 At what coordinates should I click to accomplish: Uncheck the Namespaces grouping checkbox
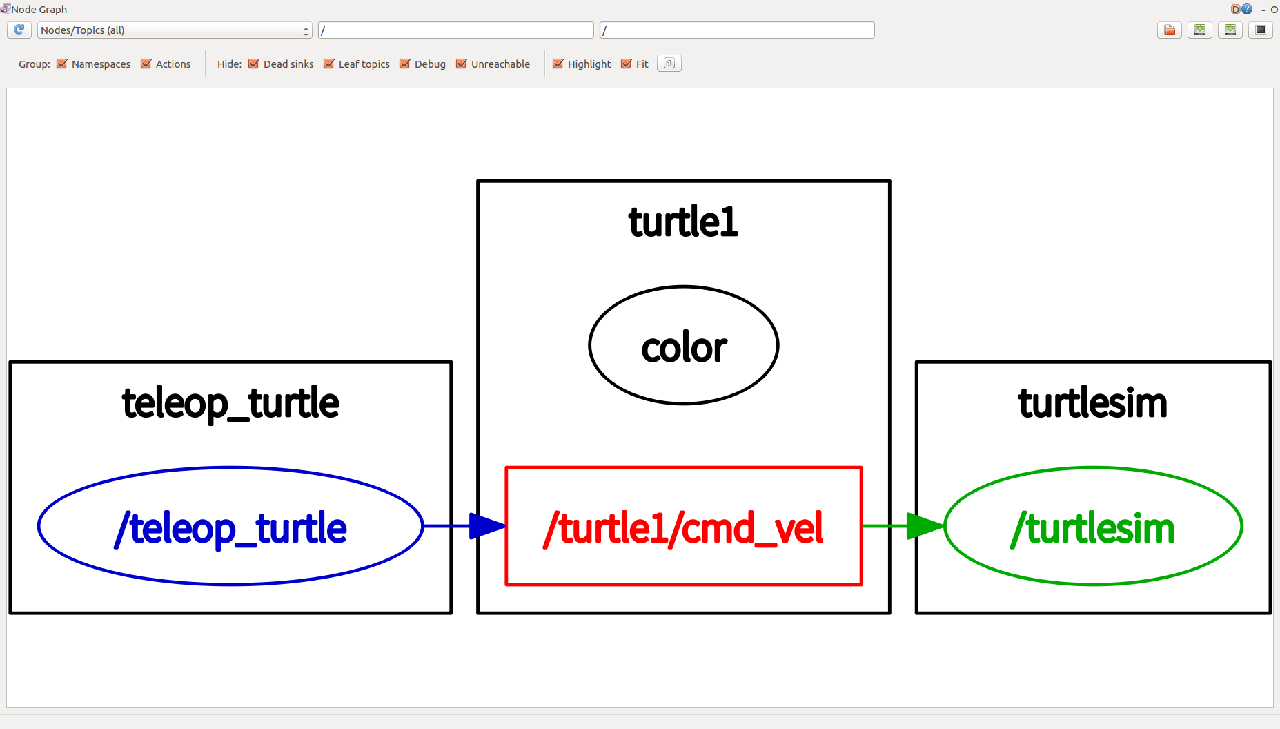coord(62,64)
